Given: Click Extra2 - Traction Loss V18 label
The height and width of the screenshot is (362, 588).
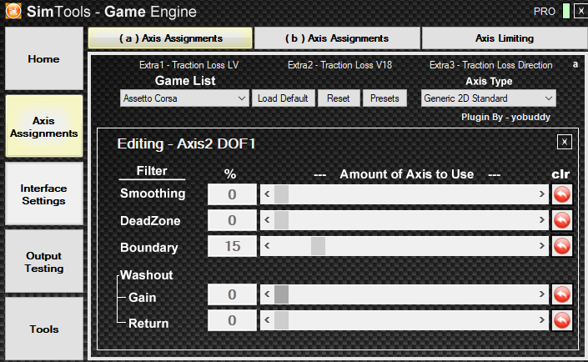Looking at the screenshot, I should [339, 65].
